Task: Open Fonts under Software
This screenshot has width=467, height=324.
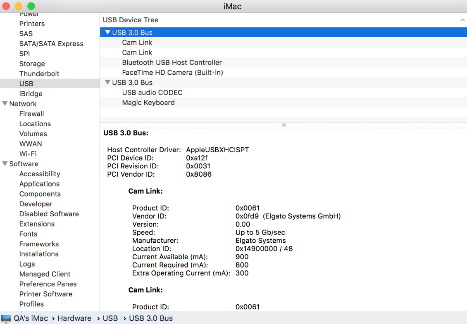Action: [28, 234]
